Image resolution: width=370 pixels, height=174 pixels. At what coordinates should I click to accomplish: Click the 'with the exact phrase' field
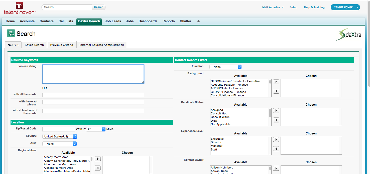(93, 102)
